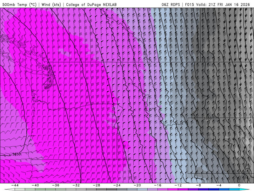Click the -20 colorbar tick label

point(137,185)
